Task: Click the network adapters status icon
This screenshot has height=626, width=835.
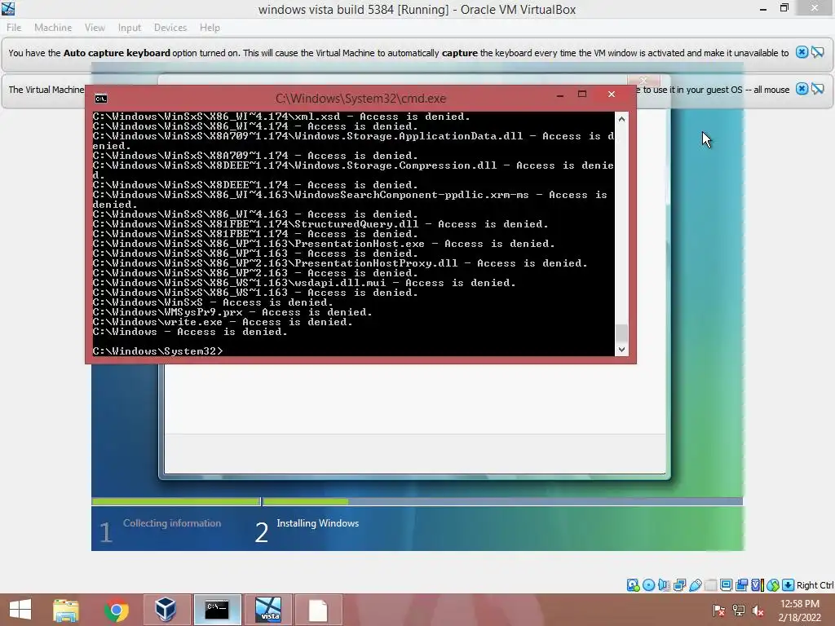Action: point(679,585)
